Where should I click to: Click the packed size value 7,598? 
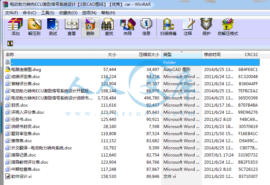point(154,127)
